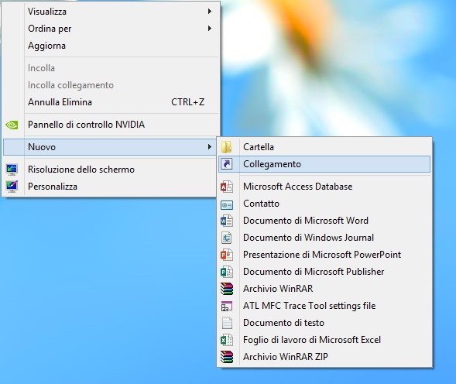The height and width of the screenshot is (384, 456).
Task: Create a new Collegamento
Action: 324,164
